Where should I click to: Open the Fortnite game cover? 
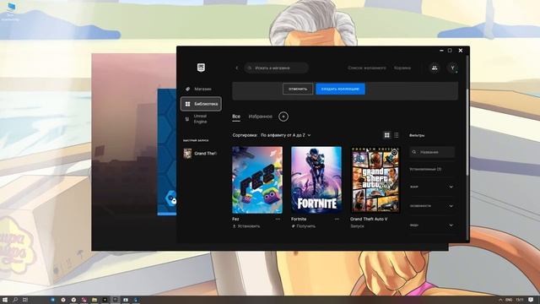pos(316,180)
